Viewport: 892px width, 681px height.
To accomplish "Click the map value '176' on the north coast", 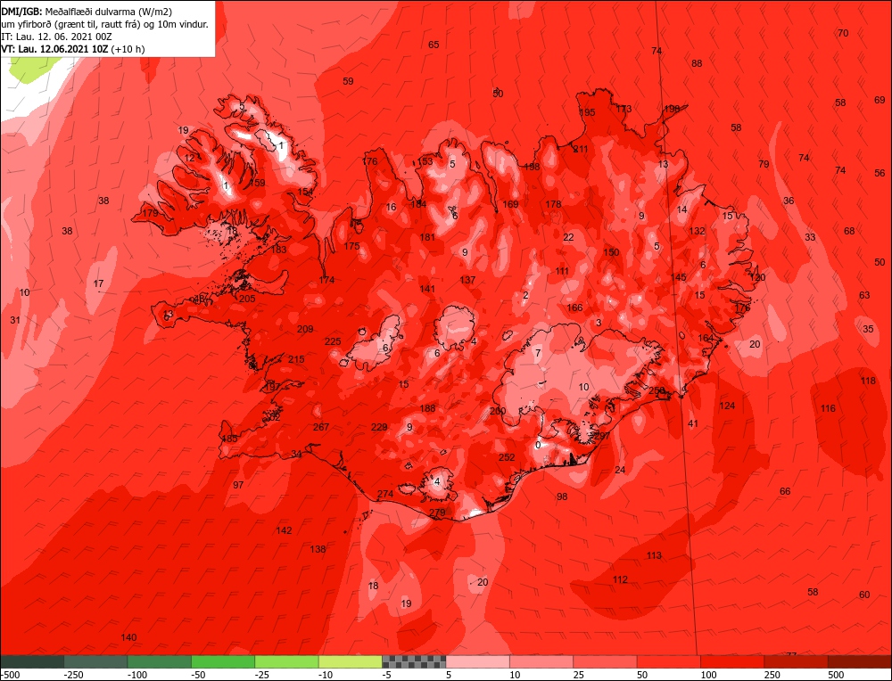I will click(370, 160).
